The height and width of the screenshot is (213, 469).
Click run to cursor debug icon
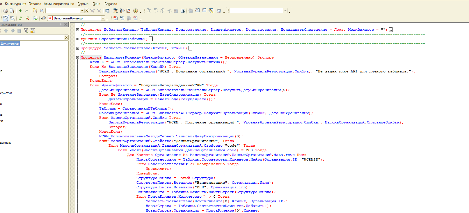click(169, 11)
